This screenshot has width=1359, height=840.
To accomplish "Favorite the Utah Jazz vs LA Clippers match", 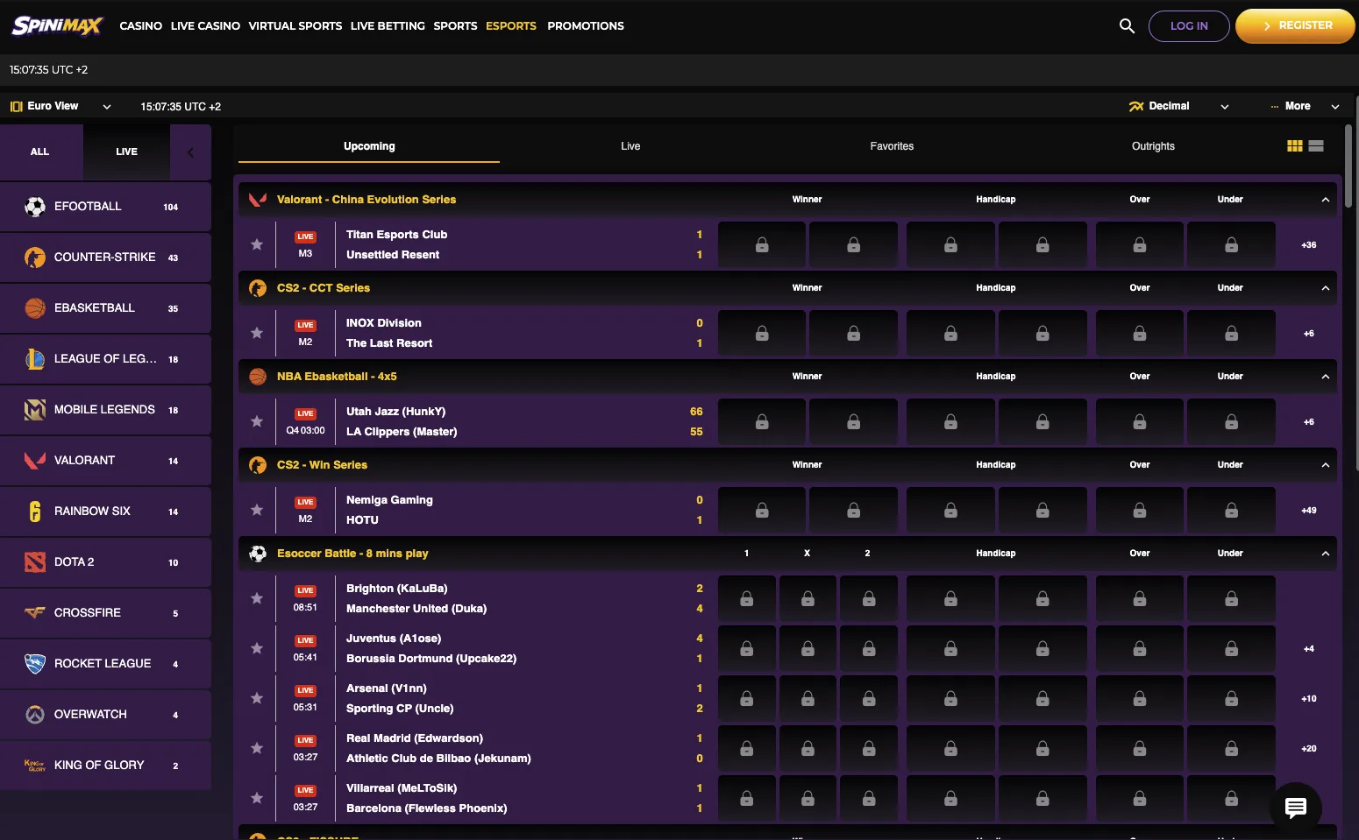I will point(257,421).
